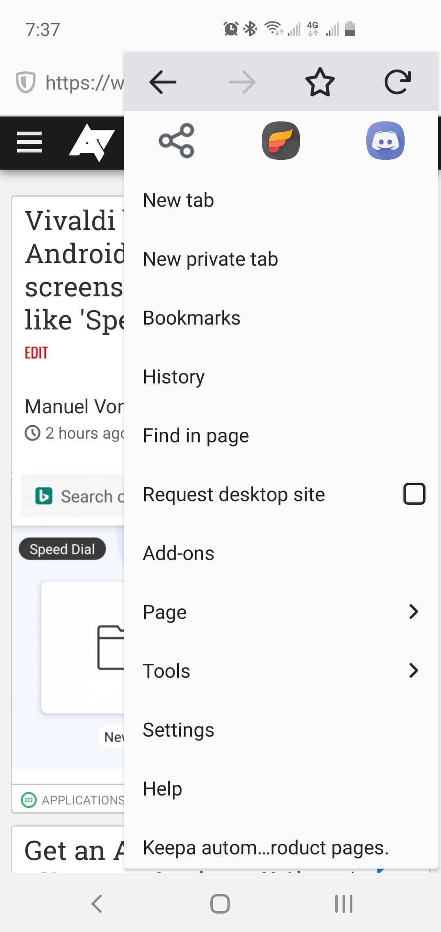This screenshot has width=441, height=932.
Task: Tap the back arrow in menu
Action: pos(163,82)
